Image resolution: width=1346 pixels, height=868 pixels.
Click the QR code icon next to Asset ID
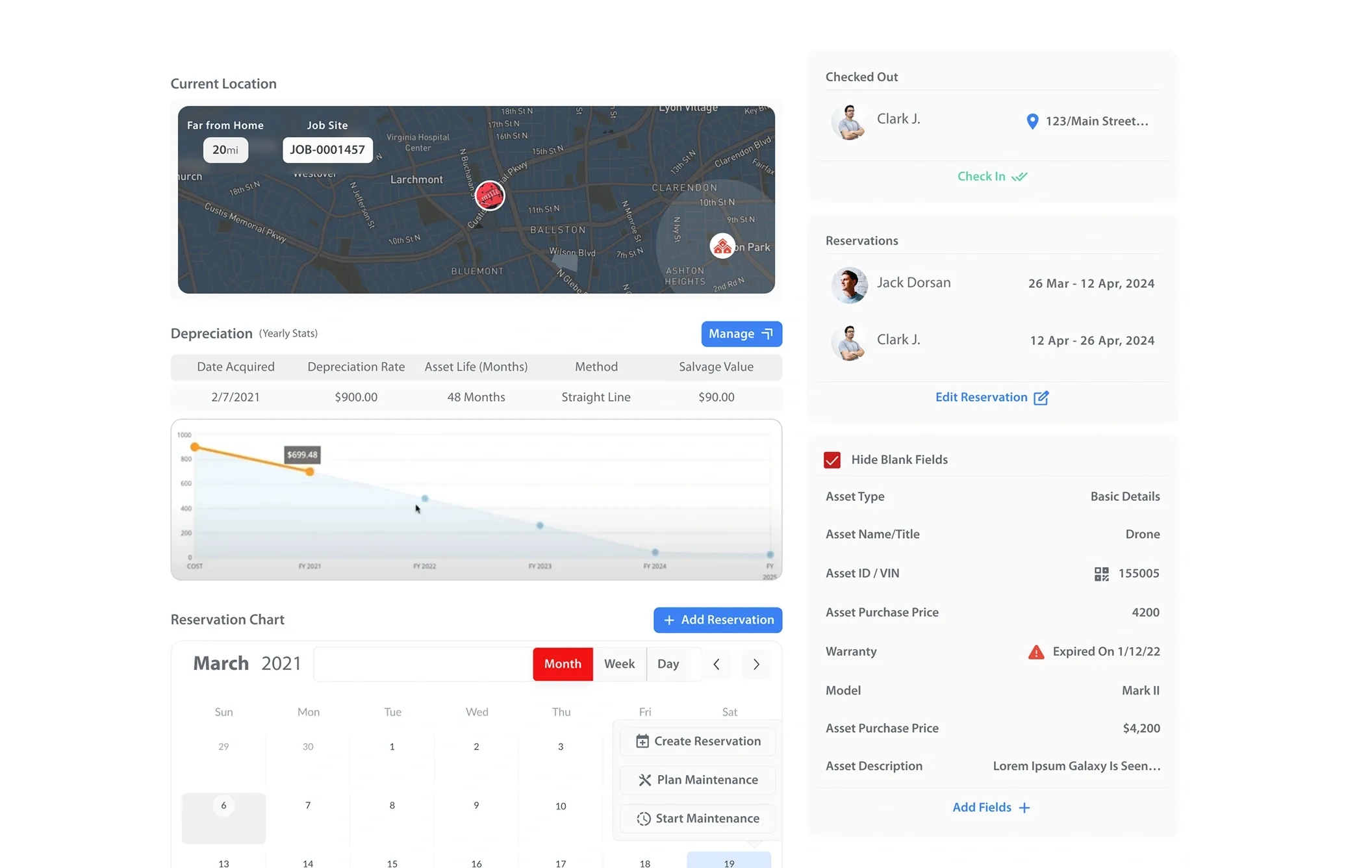point(1100,573)
